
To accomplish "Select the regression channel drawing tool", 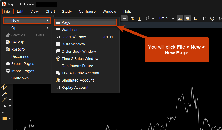I will click(4, 88).
